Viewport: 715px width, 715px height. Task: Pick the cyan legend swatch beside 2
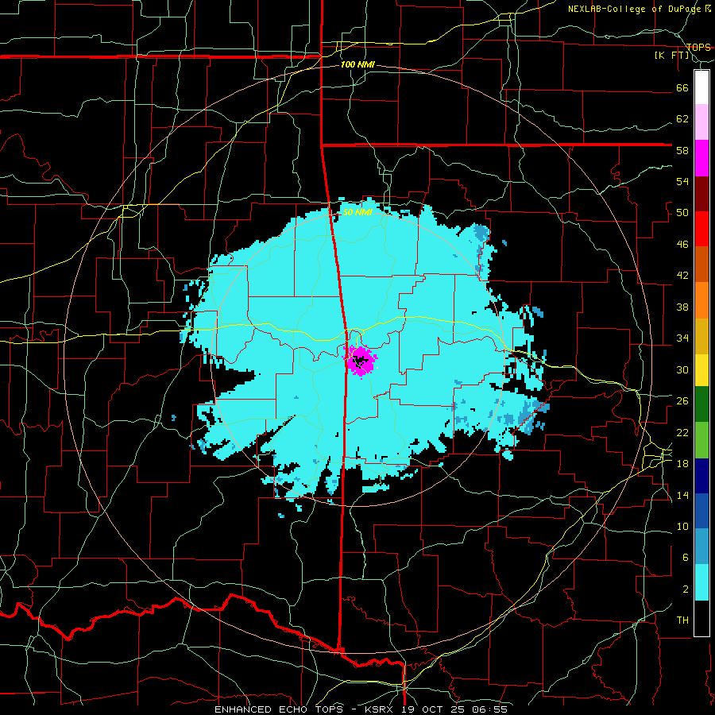pos(701,582)
